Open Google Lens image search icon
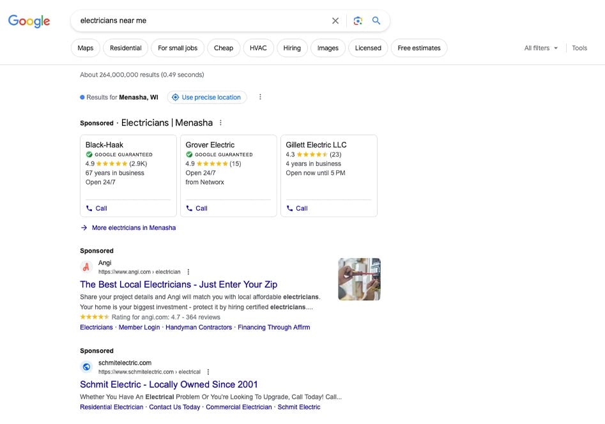The width and height of the screenshot is (605, 424). point(358,21)
